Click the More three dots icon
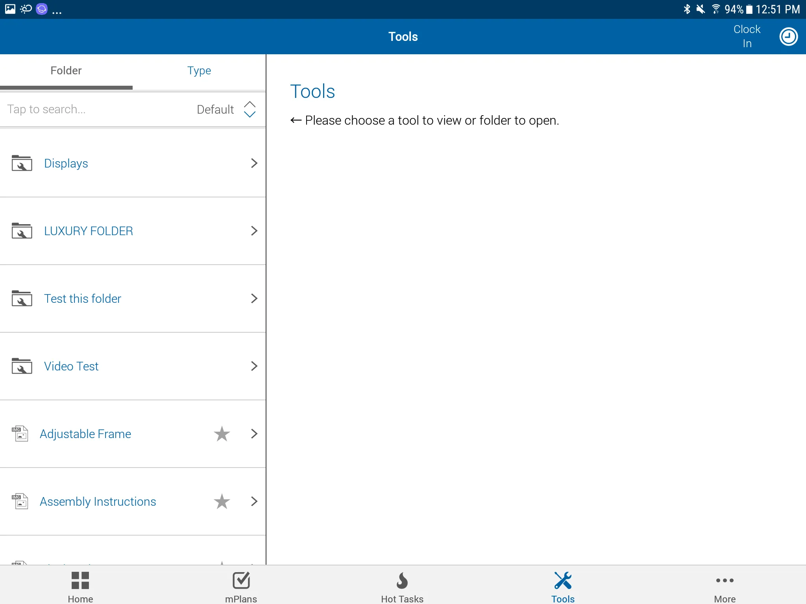The height and width of the screenshot is (604, 806). coord(725,580)
